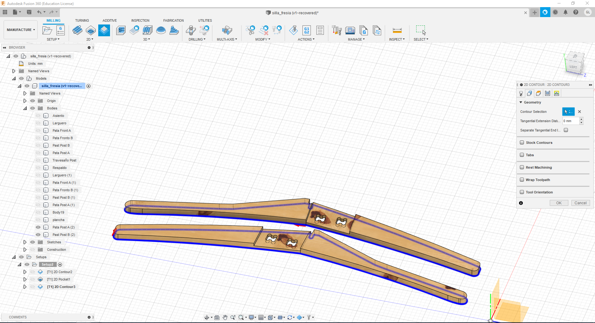Select the Asiento body in browser
The height and width of the screenshot is (323, 595).
[x=58, y=116]
